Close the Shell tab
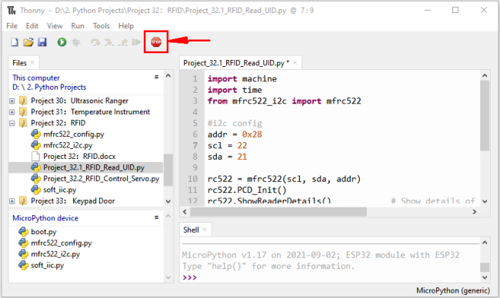 pos(205,230)
